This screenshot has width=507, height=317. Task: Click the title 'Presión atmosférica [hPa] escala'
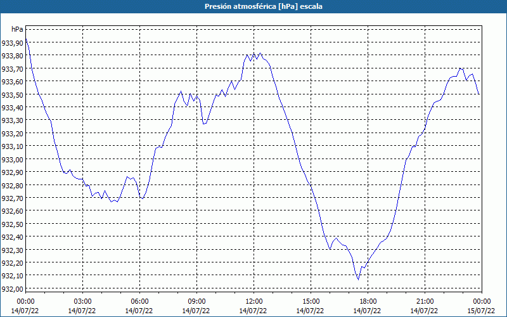(263, 6)
